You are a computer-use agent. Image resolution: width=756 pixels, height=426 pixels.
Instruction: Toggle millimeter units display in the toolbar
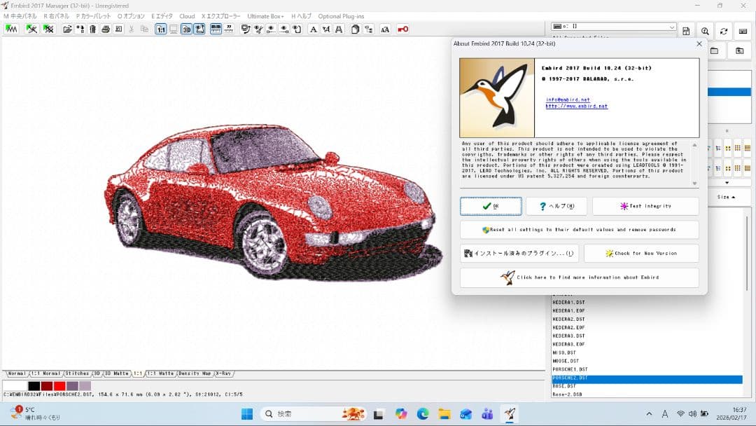[x=215, y=29]
